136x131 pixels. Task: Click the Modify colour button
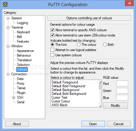pos(116,106)
